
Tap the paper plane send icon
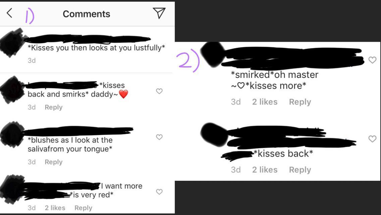[159, 13]
